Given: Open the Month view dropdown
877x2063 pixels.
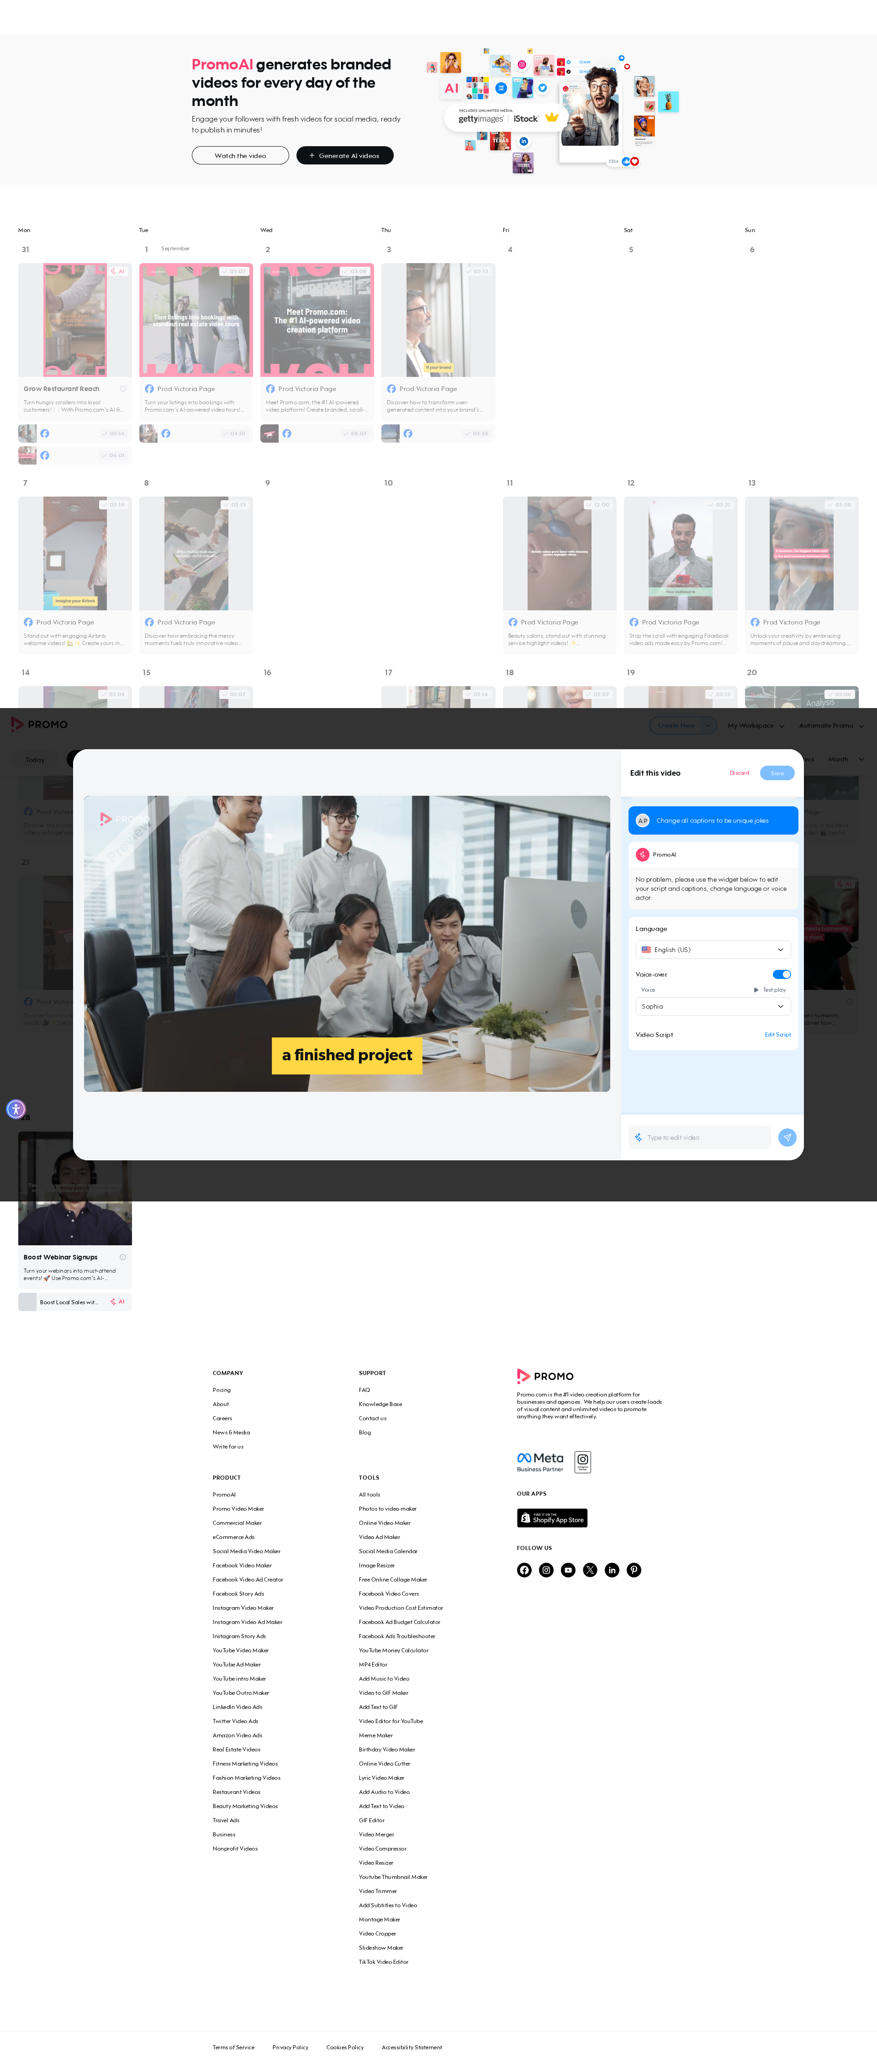Looking at the screenshot, I should coord(846,759).
